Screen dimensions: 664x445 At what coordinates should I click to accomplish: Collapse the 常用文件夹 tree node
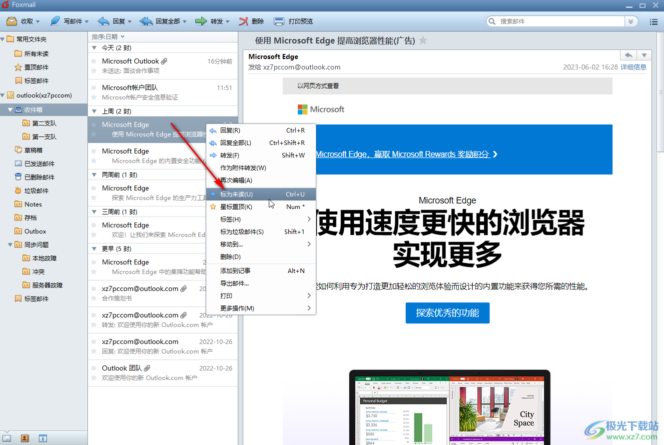[x=2, y=39]
